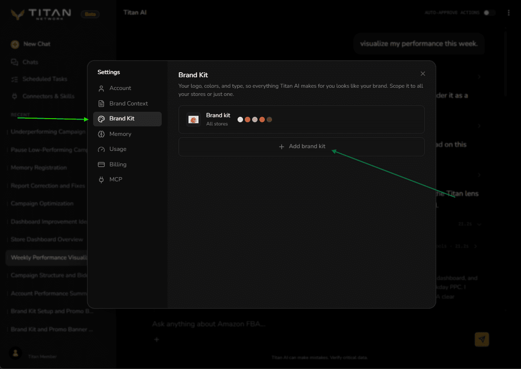Open Brand Context settings
Screen dimensions: 521x369
tap(127, 104)
